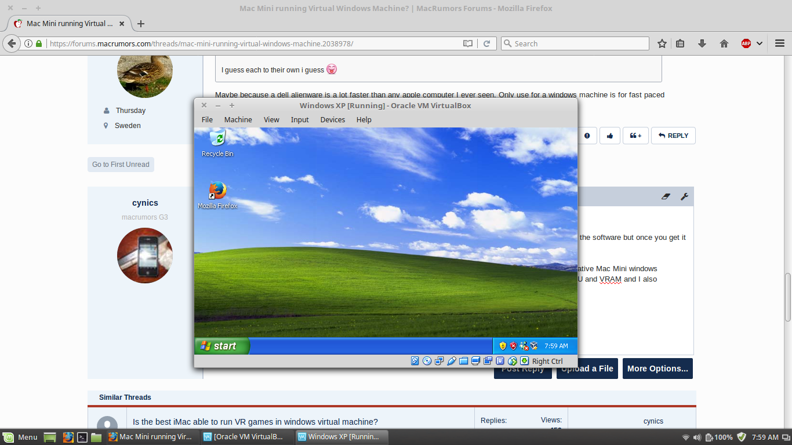Click the VirtualBox hard disk activity indicator
792x445 pixels.
415,361
